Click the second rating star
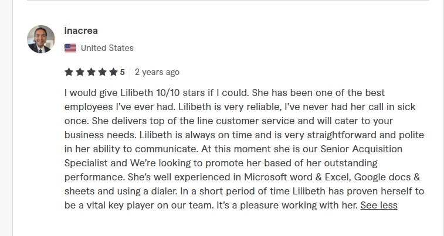This screenshot has height=236, width=444. 80,72
